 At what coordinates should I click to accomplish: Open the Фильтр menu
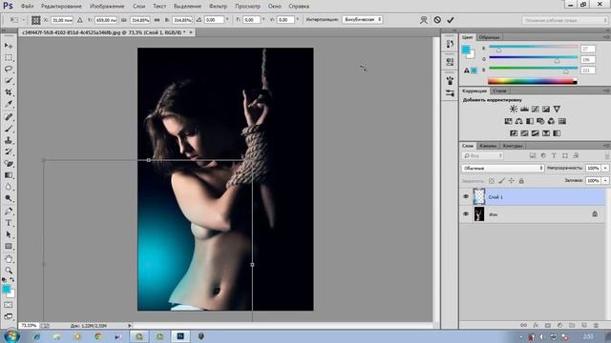(218, 7)
